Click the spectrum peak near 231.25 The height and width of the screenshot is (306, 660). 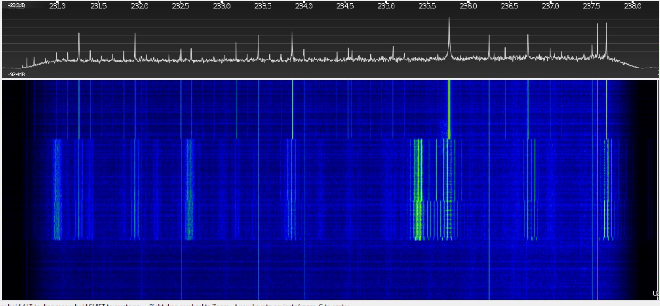pyautogui.click(x=79, y=46)
